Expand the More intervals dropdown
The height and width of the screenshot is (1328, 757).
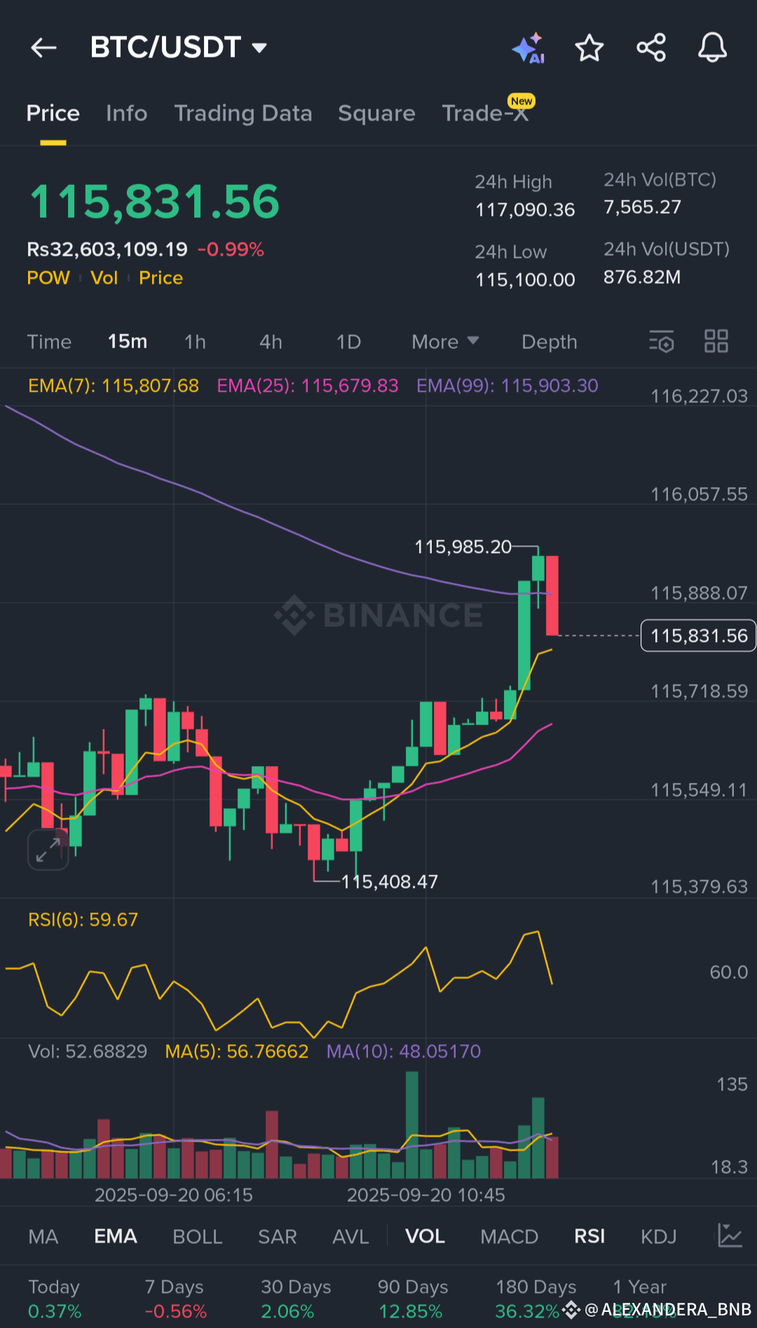(x=445, y=342)
